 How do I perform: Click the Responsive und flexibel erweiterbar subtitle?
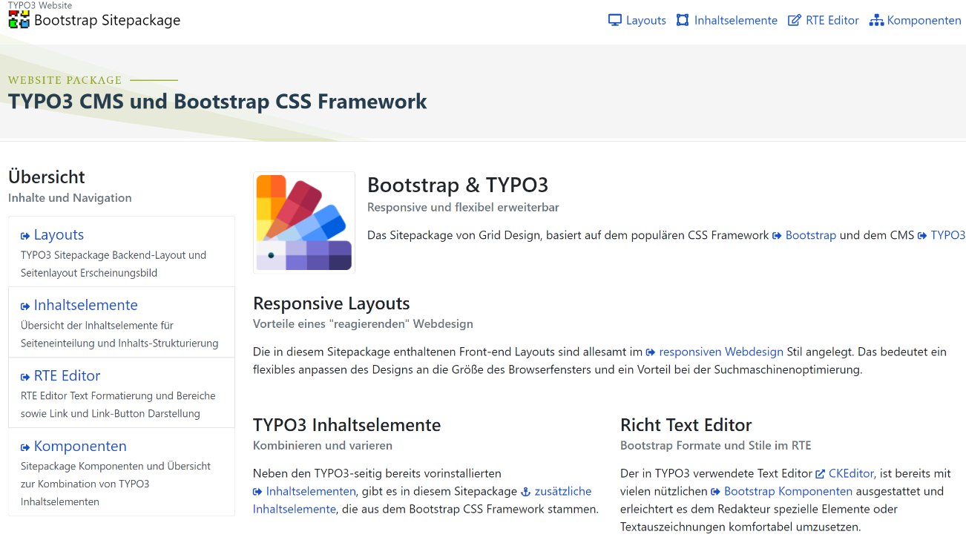[463, 208]
